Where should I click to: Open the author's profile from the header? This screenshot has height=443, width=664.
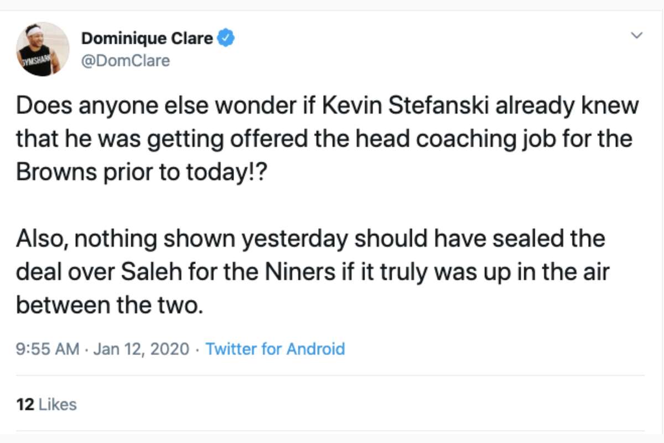click(149, 38)
